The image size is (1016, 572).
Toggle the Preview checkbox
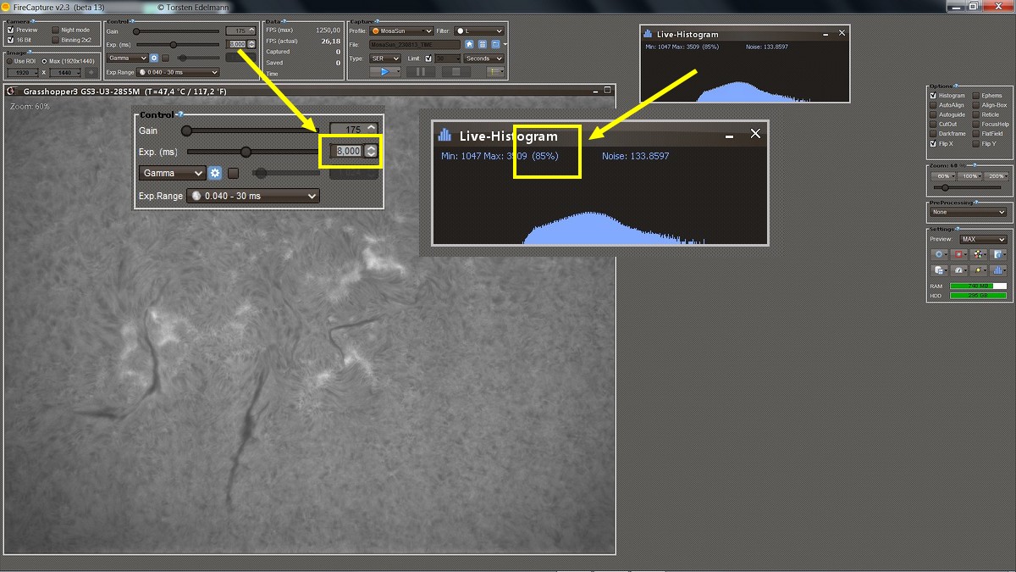(x=10, y=30)
